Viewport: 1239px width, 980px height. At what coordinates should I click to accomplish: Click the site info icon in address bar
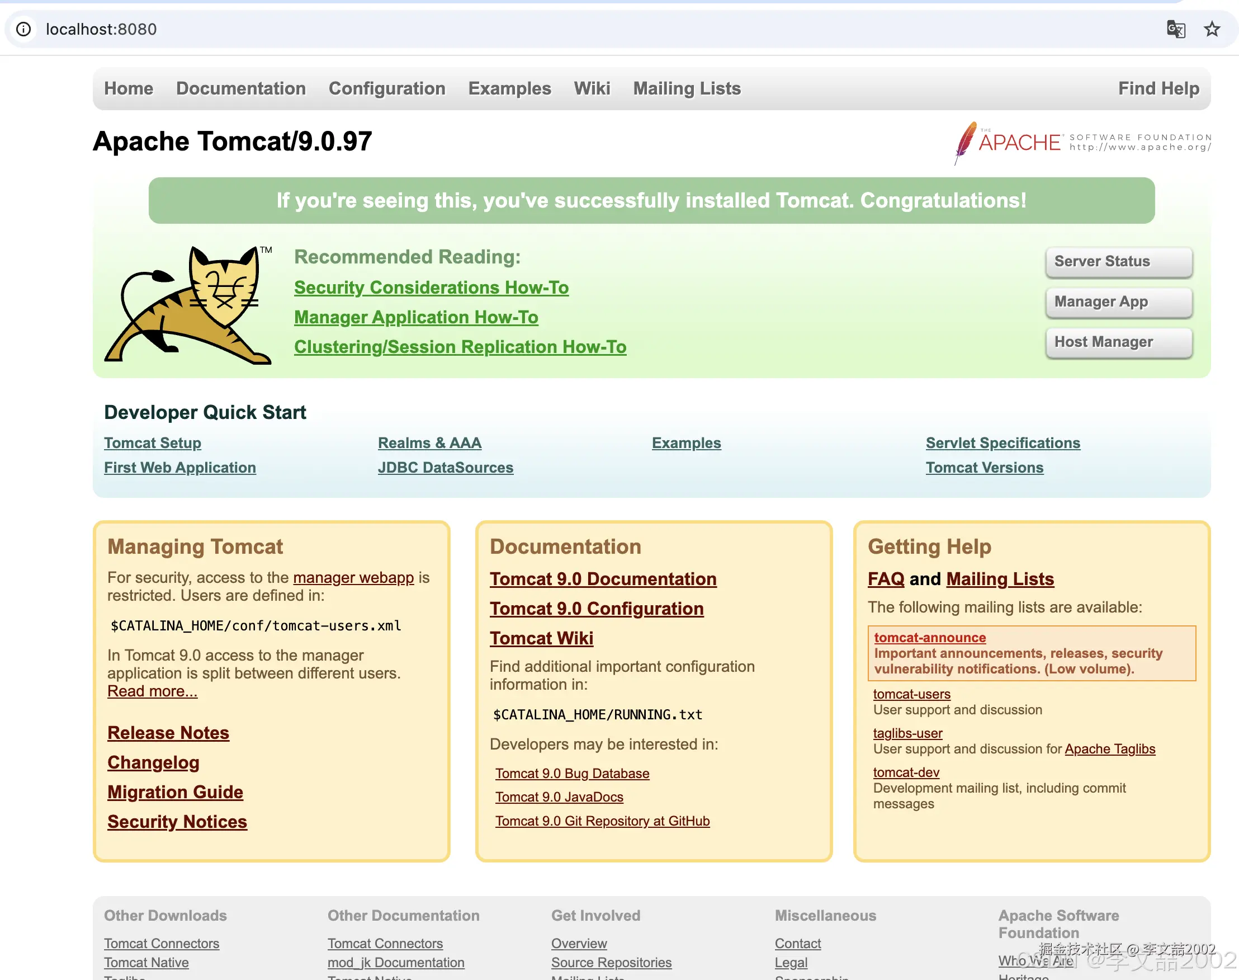(23, 29)
